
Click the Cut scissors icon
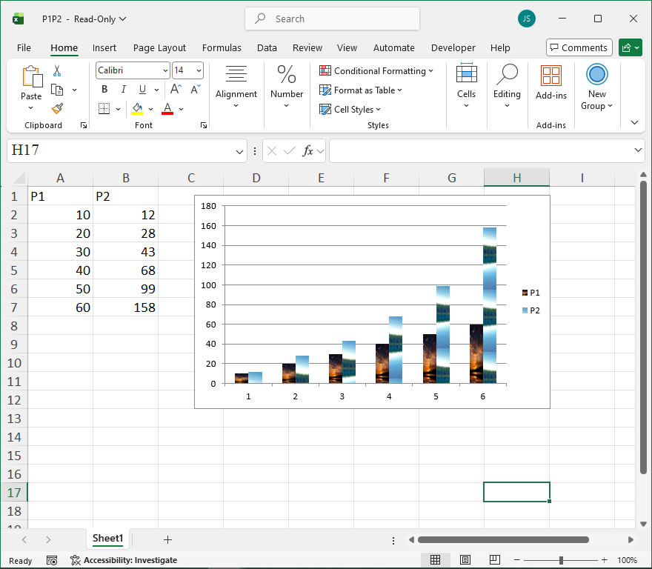coord(57,71)
